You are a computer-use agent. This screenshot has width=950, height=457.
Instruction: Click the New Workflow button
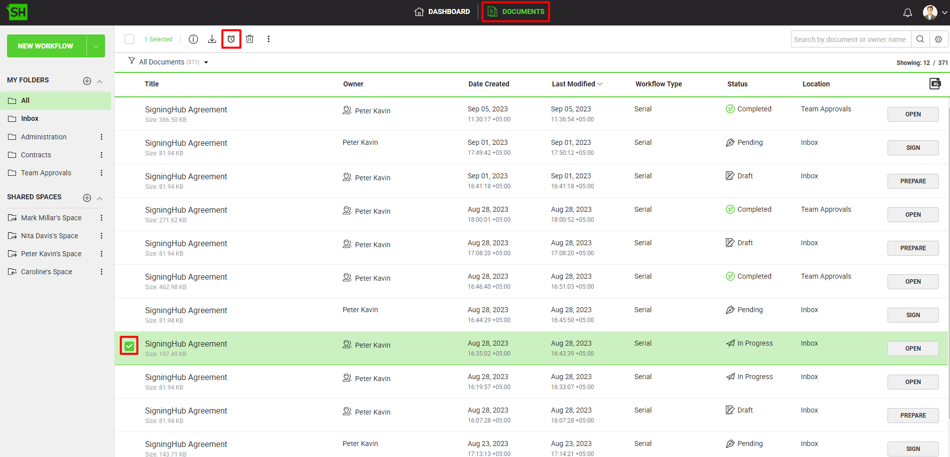tap(46, 46)
